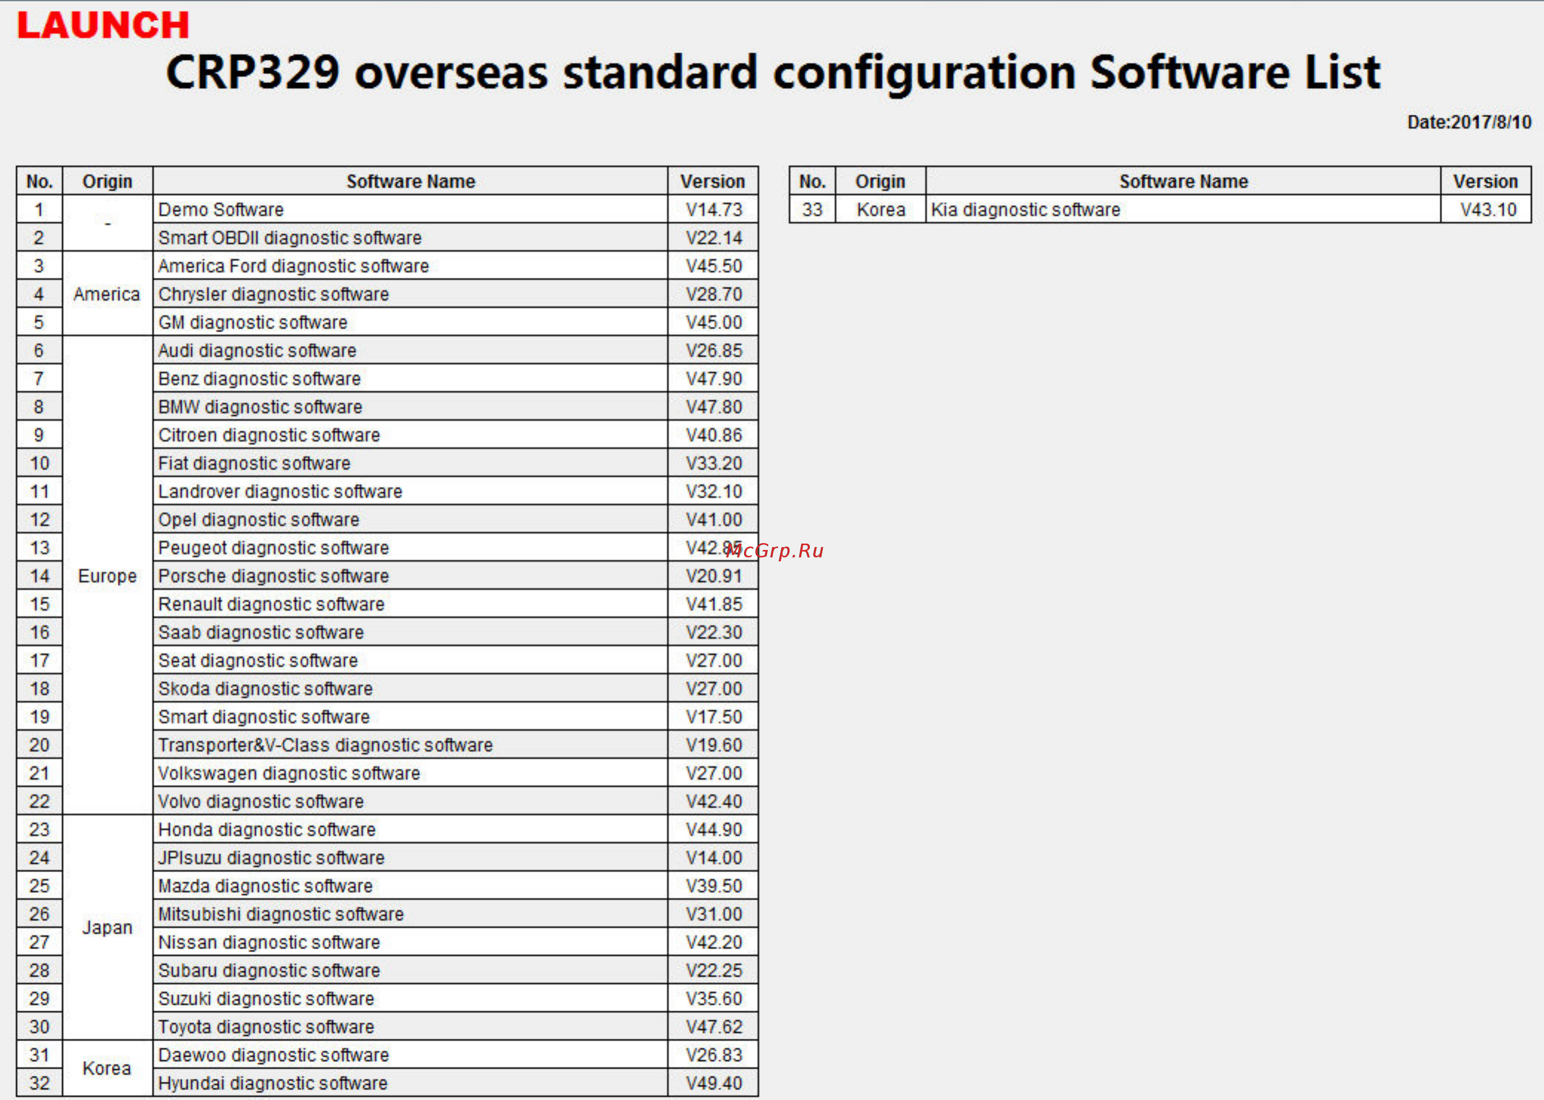Select America Ford diagnostic software
The height and width of the screenshot is (1100, 1544).
[x=410, y=266]
